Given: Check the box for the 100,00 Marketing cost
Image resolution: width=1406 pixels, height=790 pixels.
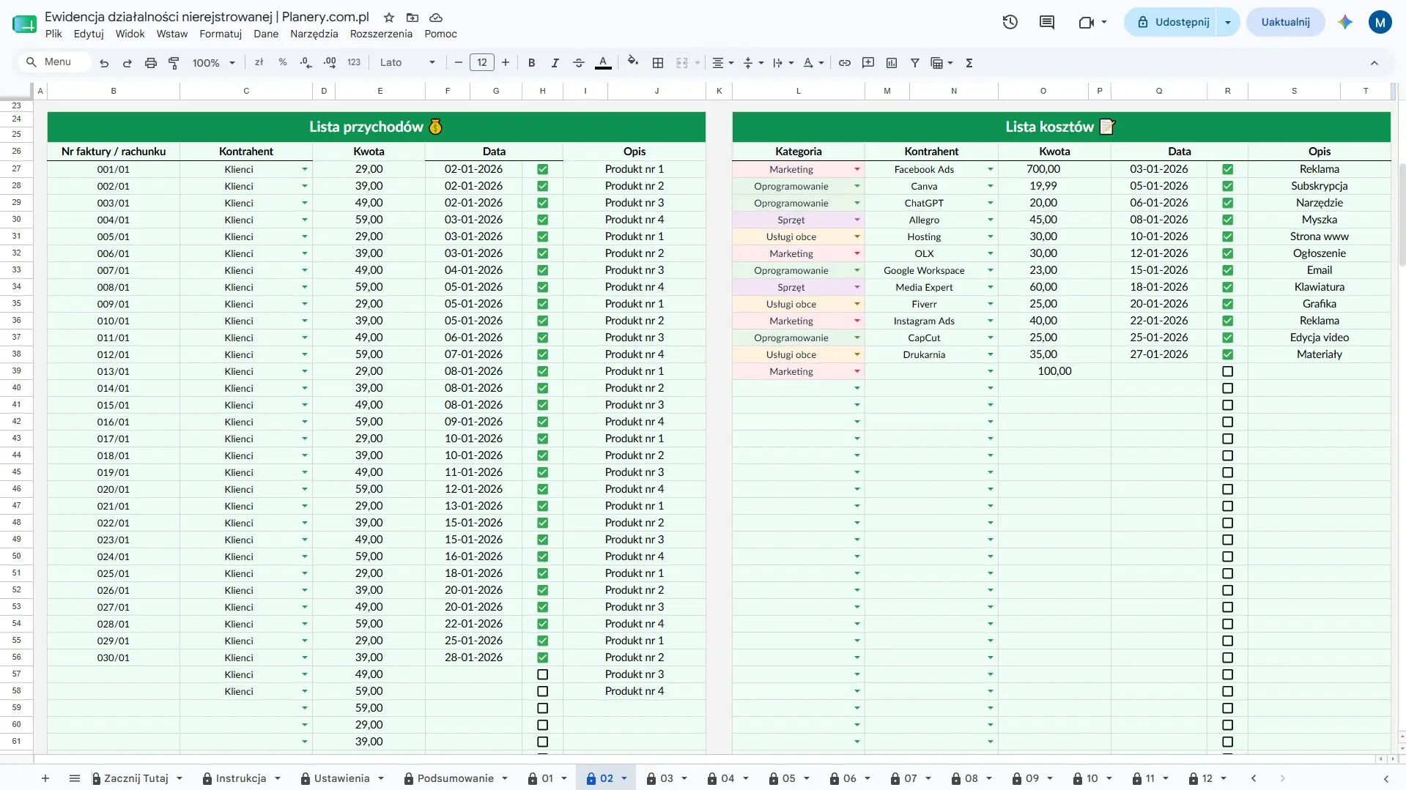Looking at the screenshot, I should tap(1228, 371).
